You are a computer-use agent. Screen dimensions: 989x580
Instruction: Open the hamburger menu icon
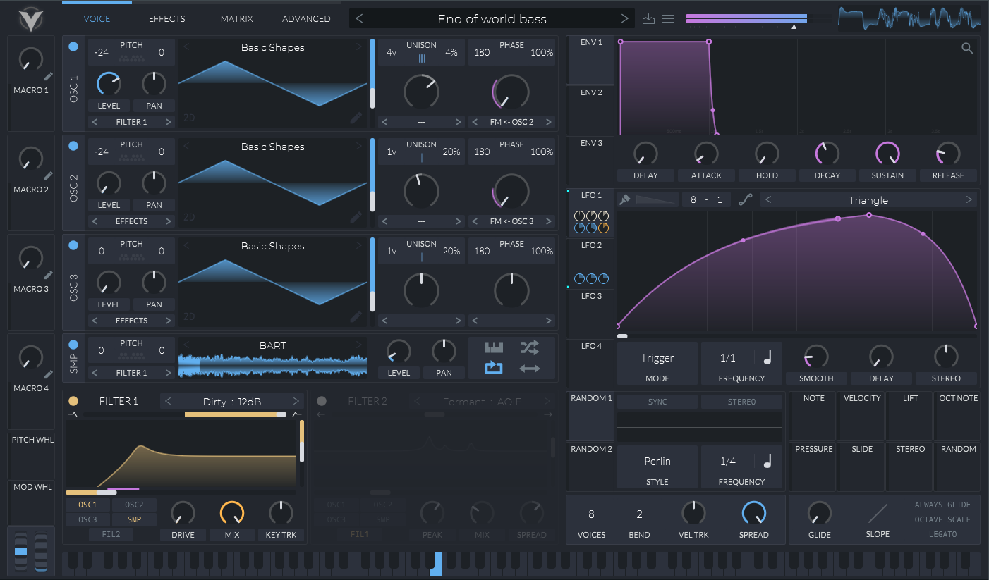tap(668, 19)
